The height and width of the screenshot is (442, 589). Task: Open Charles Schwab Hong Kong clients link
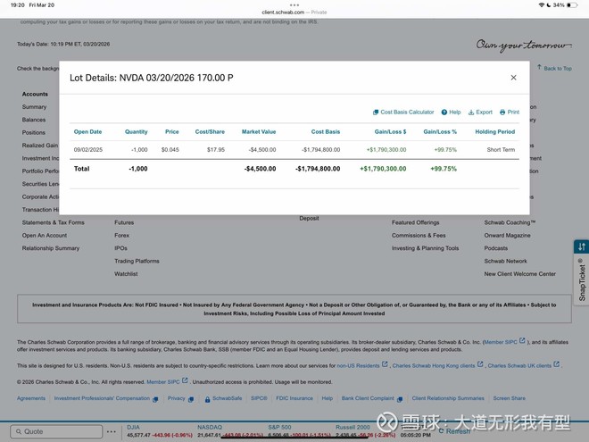click(435, 365)
